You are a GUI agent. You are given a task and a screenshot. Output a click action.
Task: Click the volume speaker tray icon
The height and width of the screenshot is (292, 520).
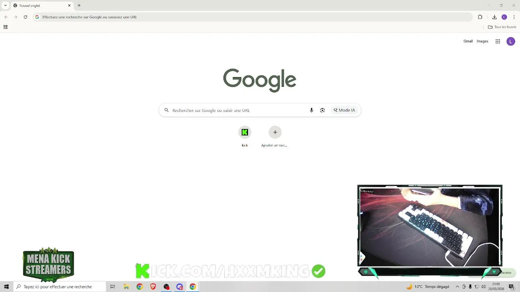click(x=483, y=287)
